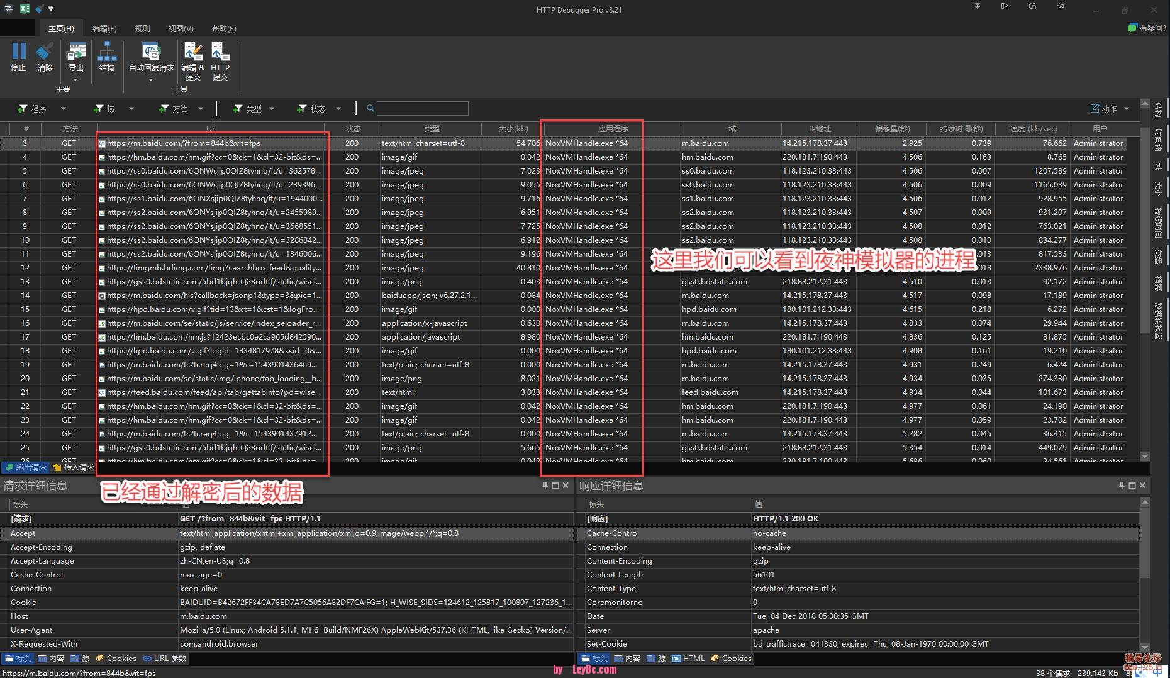Click the swap-arrows icon in the quick access bar

[x=9, y=9]
